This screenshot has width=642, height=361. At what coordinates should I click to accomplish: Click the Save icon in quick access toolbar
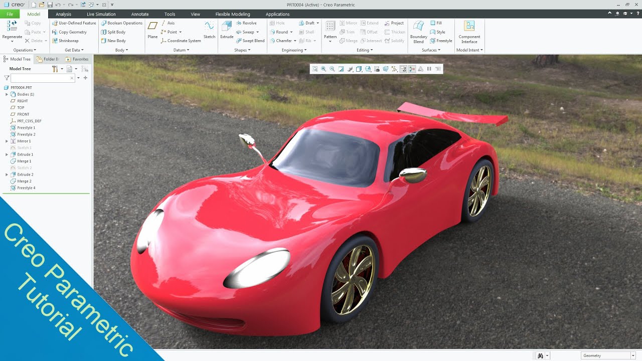(x=50, y=5)
